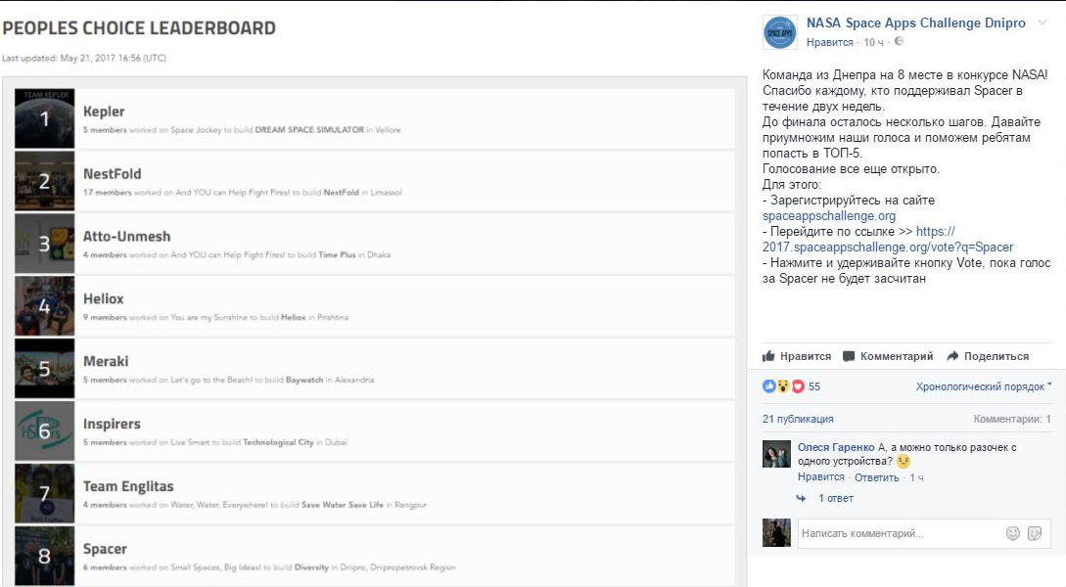The height and width of the screenshot is (587, 1066).
Task: Open the Atto-Unmesh team name
Action: pyautogui.click(x=126, y=237)
